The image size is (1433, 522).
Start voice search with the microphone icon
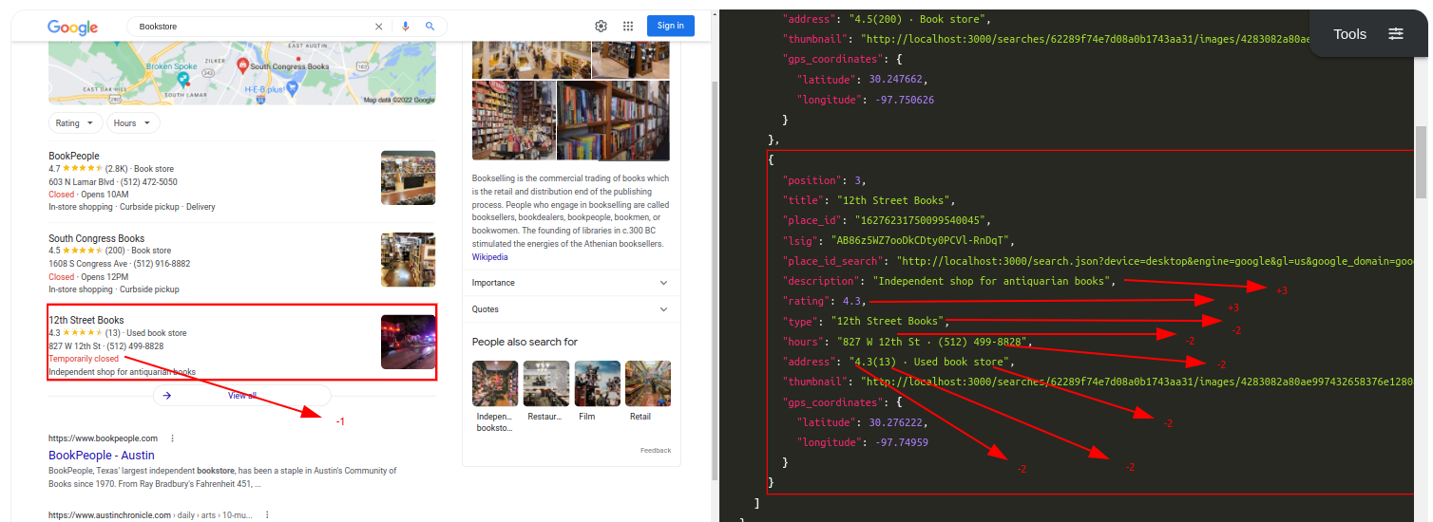click(406, 27)
